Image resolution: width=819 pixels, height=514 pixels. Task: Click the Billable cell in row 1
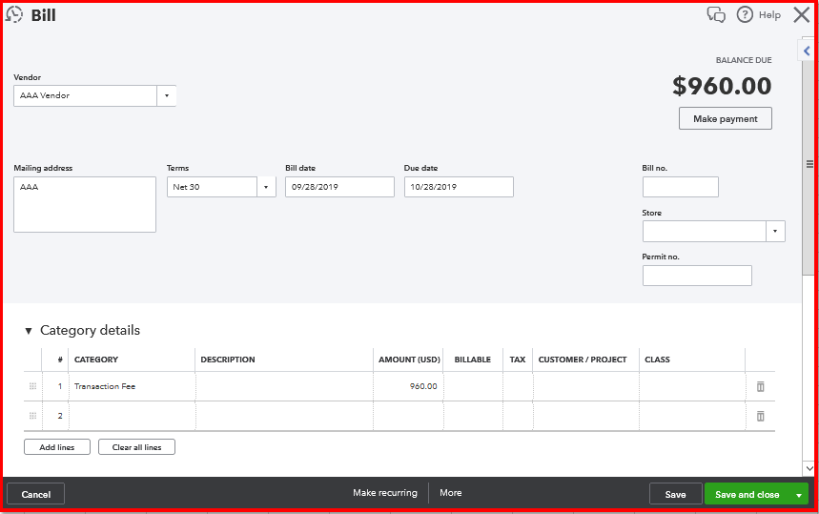tap(473, 386)
